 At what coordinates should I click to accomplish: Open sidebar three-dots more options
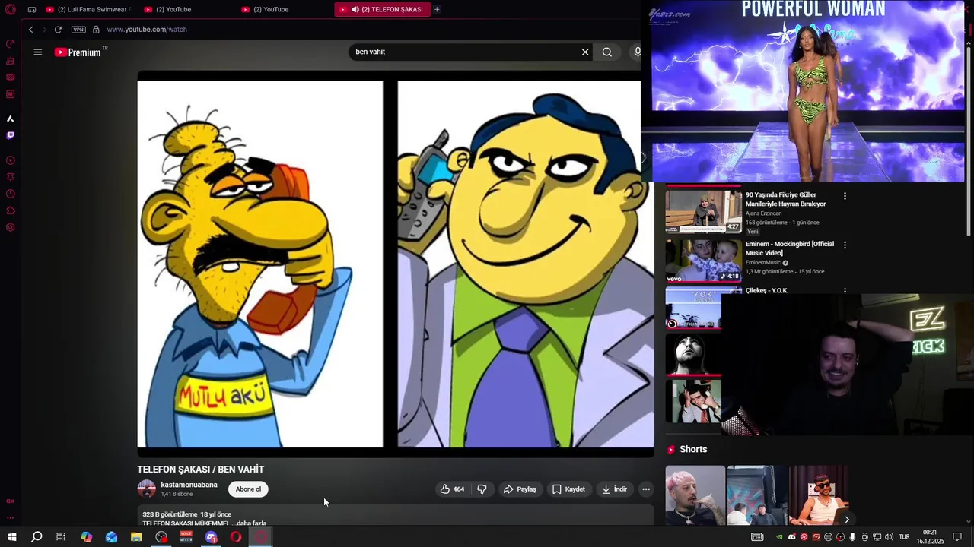pos(11,518)
